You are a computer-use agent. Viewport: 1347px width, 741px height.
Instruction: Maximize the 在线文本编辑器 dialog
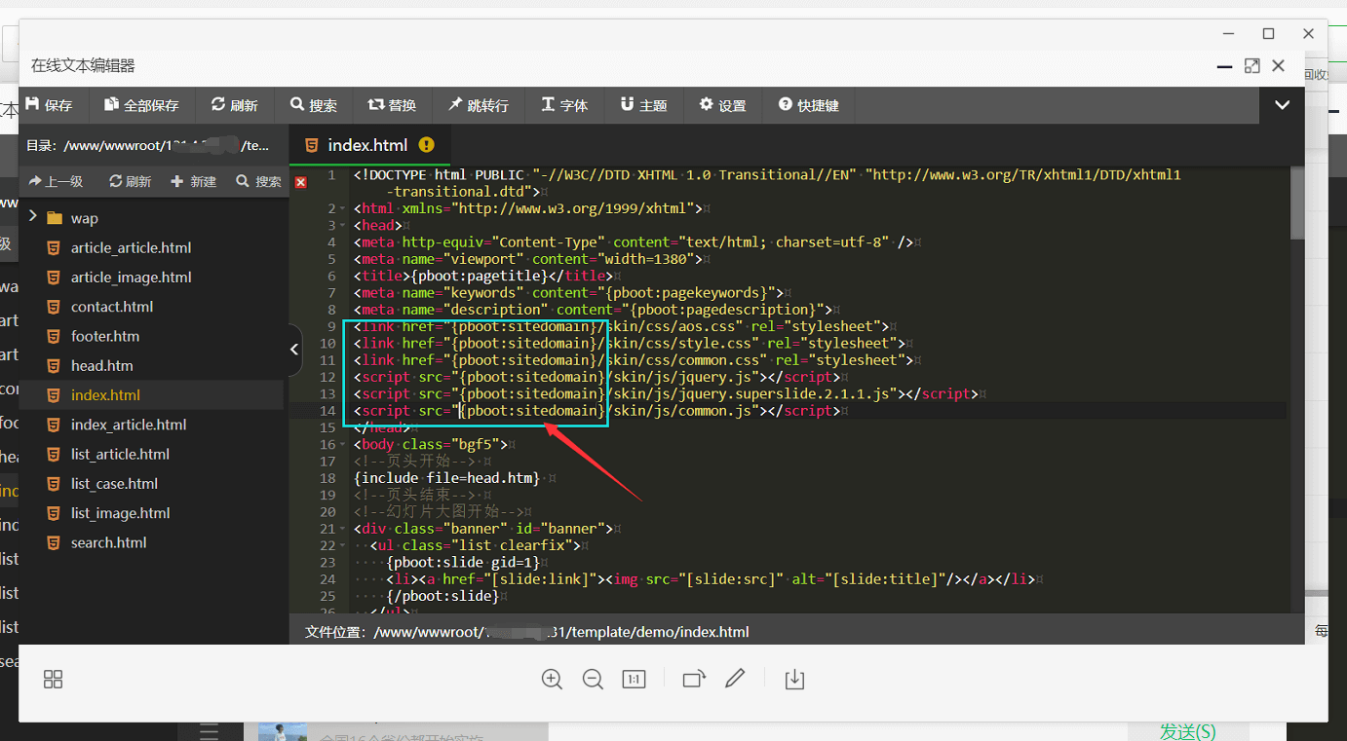(x=1252, y=66)
